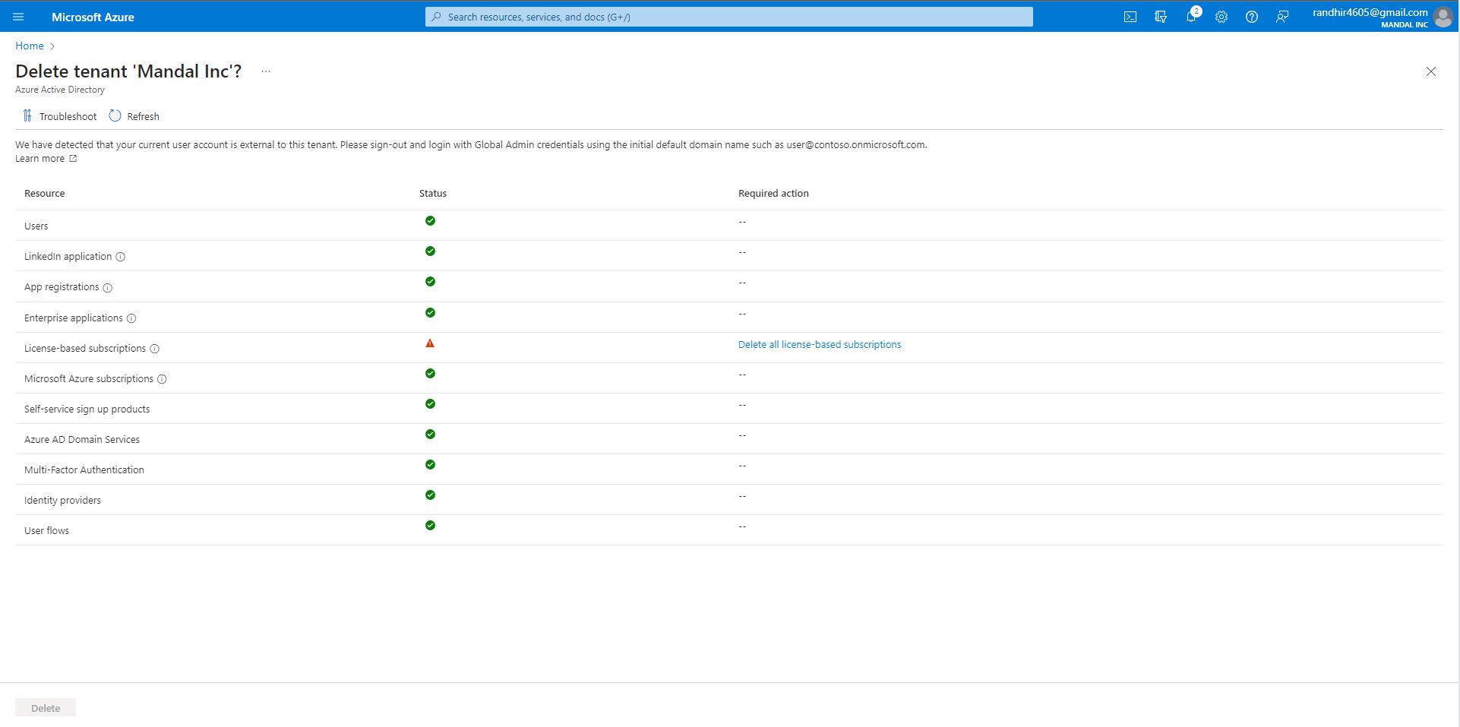Screen dimensions: 1460x727
Task: Click the Delete tenant 'Mandal Inc'? title
Action: 128,71
